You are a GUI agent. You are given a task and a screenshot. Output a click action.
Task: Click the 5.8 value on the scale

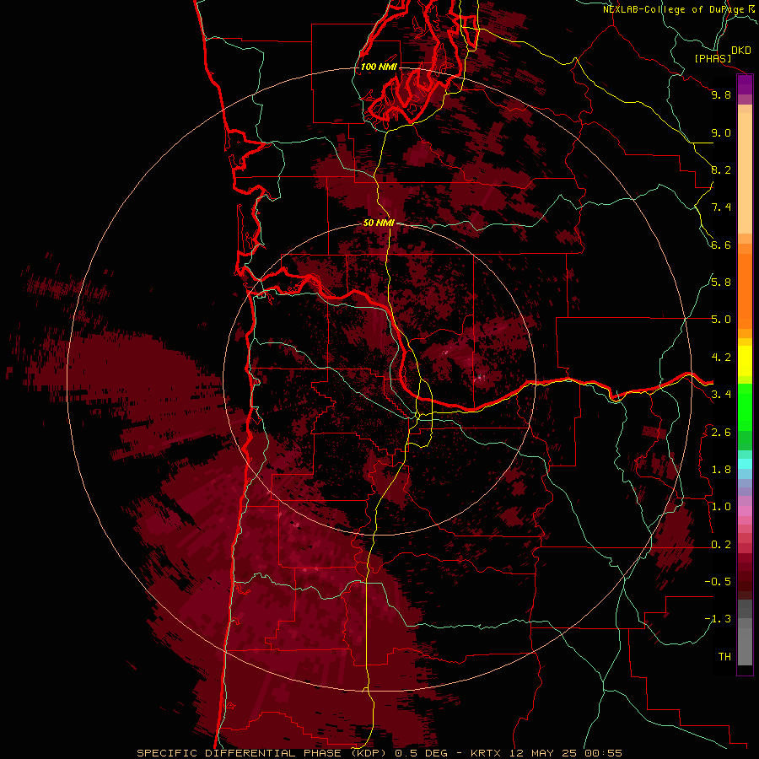(721, 283)
